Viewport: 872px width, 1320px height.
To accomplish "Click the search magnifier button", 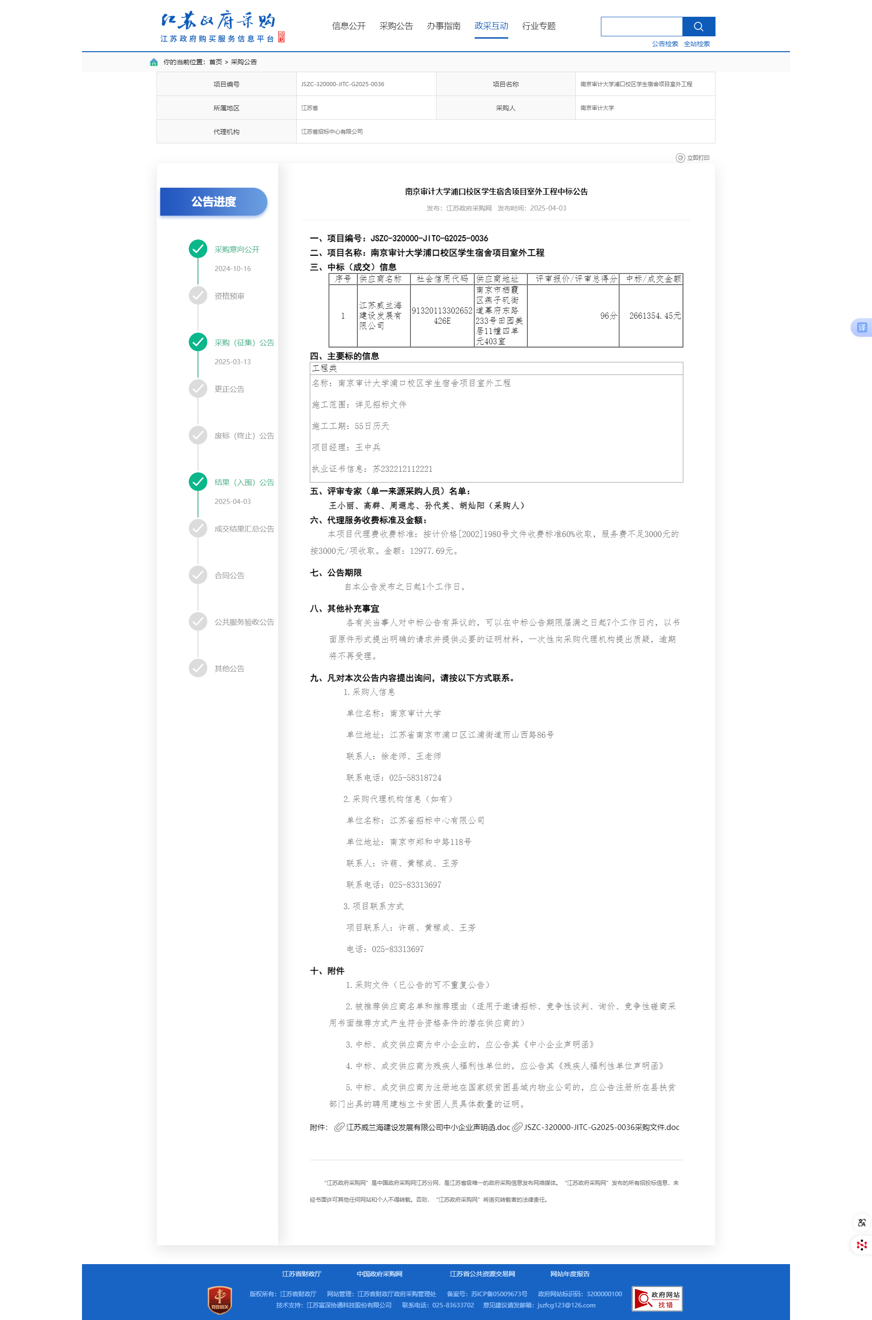I will (x=699, y=26).
